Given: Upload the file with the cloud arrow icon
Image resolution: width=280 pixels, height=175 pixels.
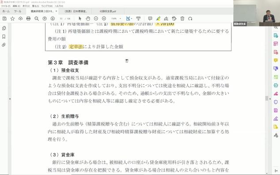Looking at the screenshot, I should (x=20, y=19).
